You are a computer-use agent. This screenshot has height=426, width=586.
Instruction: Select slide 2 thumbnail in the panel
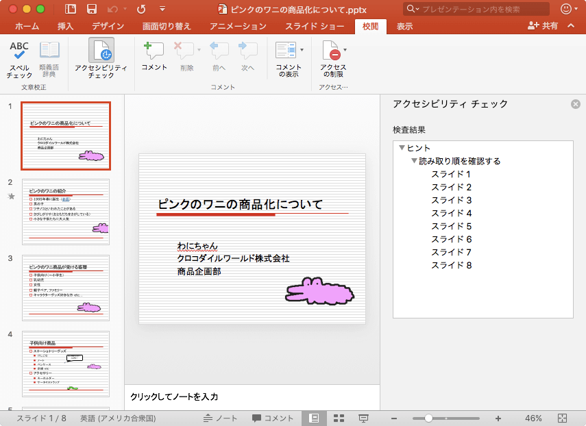click(x=65, y=212)
